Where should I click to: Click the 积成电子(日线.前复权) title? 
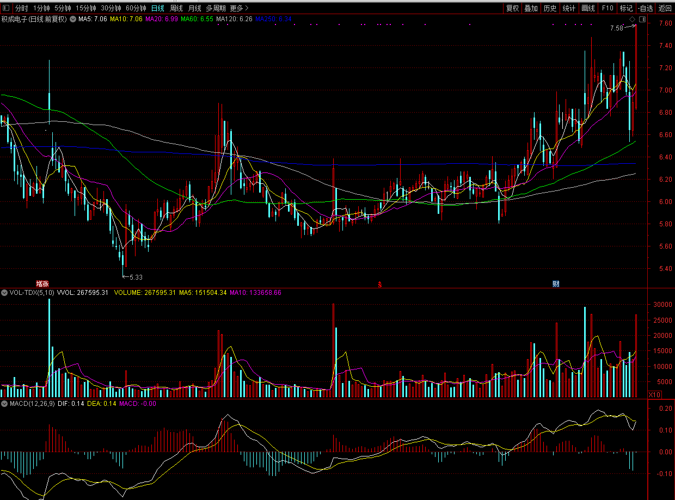(x=34, y=19)
